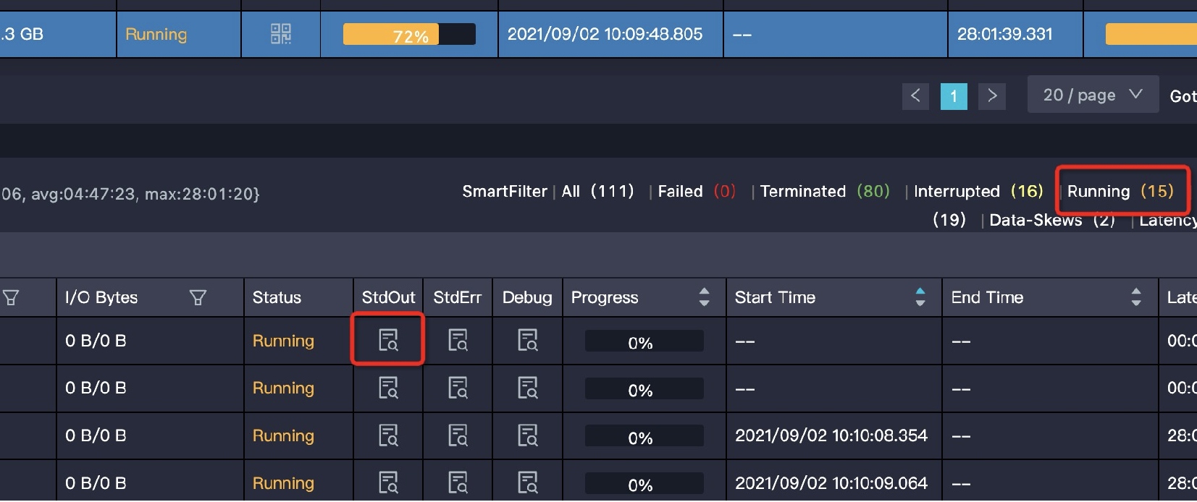Open StdOut for row started 10:10:08.354
The width and height of the screenshot is (1197, 502).
click(389, 435)
